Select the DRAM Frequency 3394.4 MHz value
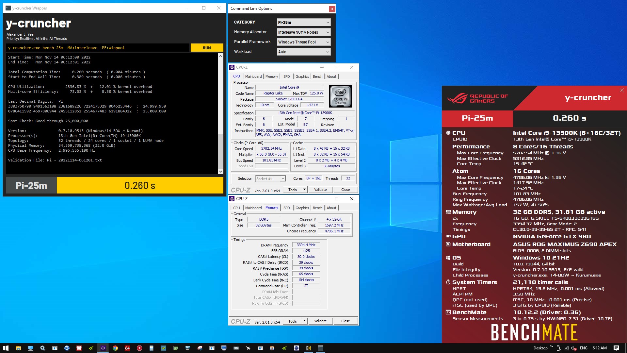Image resolution: width=627 pixels, height=353 pixels. [306, 245]
